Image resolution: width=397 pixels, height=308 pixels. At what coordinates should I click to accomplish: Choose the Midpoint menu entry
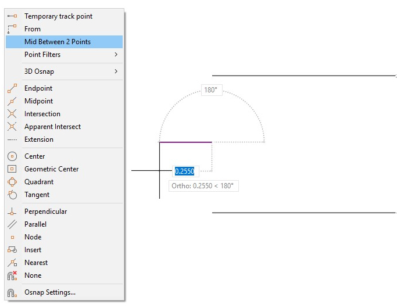pos(64,101)
